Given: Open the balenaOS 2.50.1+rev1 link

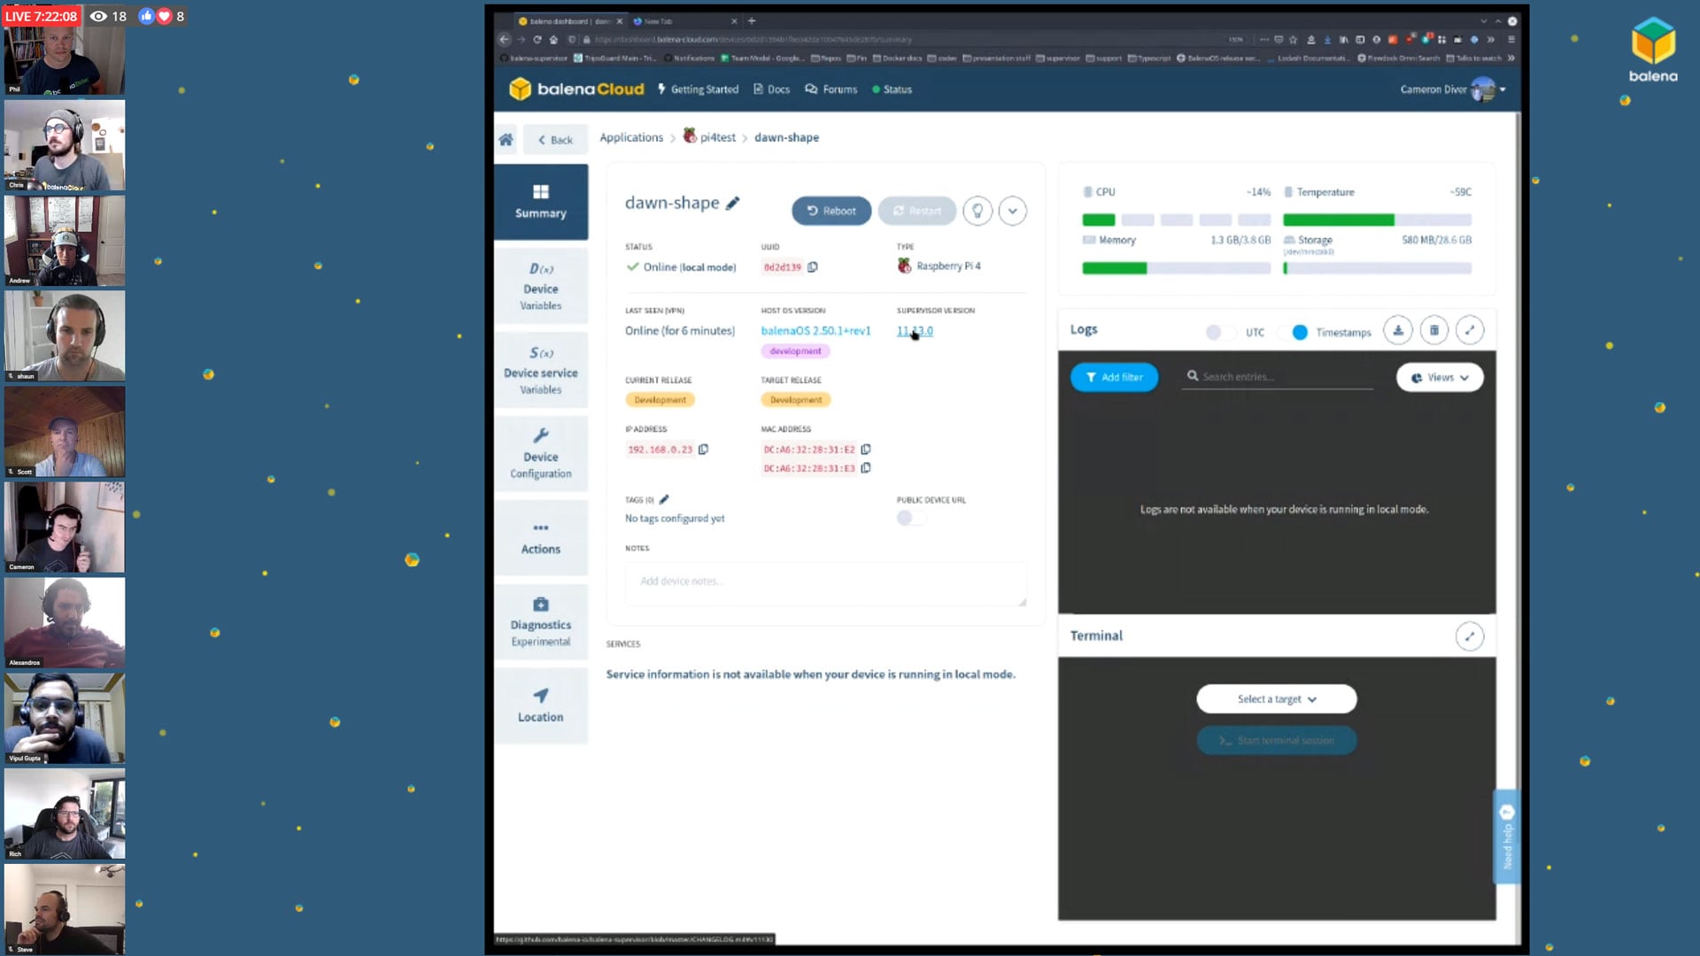Looking at the screenshot, I should [815, 331].
